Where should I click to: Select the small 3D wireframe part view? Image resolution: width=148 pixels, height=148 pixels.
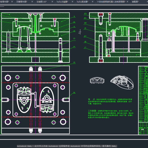pyautogui.click(x=97, y=80)
